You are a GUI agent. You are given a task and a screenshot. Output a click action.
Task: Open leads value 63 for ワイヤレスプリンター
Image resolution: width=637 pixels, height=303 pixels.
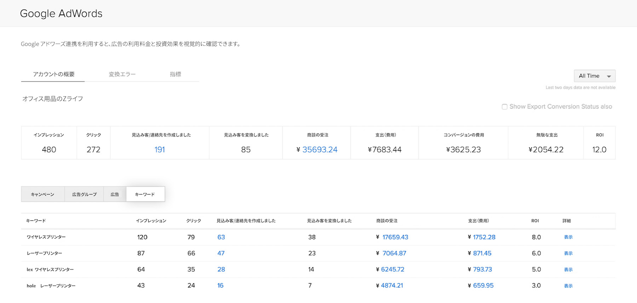click(221, 237)
